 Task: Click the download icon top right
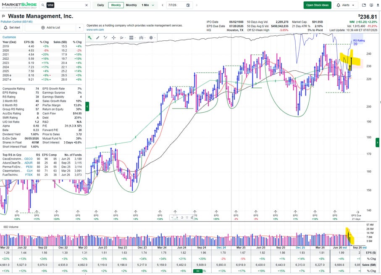[x=378, y=5]
